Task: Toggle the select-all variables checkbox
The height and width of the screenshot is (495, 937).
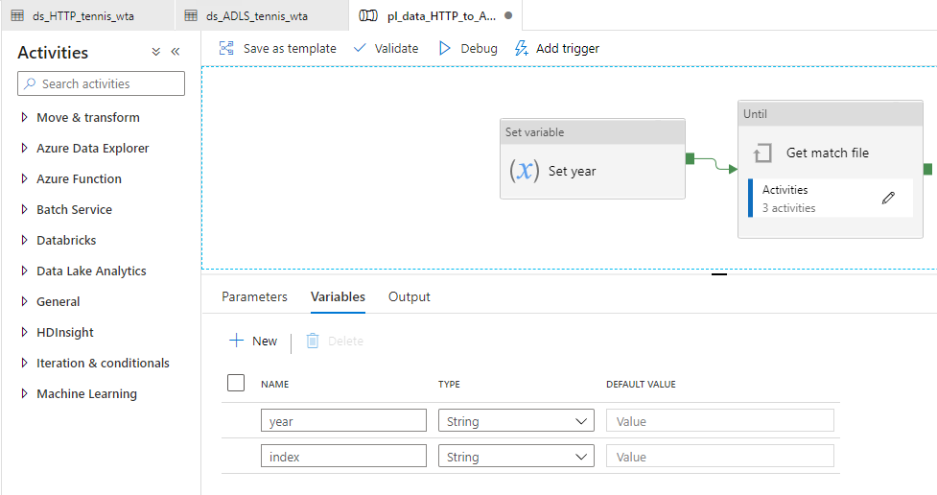Action: coord(236,384)
